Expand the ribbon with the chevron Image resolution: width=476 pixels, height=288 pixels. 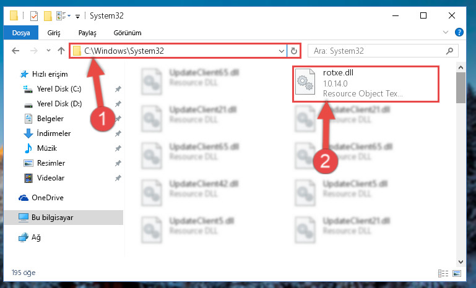pos(445,32)
